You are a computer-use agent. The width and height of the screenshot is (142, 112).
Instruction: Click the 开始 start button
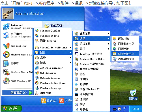(x=11, y=109)
